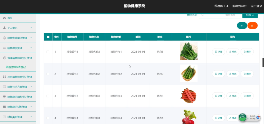
Task: Click the radish thumbnail in row 4
Action: (x=188, y=117)
